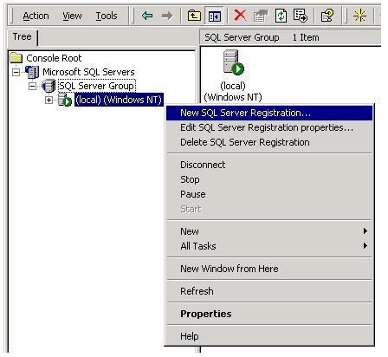Click the Back arrow toolbar icon

pyautogui.click(x=147, y=16)
